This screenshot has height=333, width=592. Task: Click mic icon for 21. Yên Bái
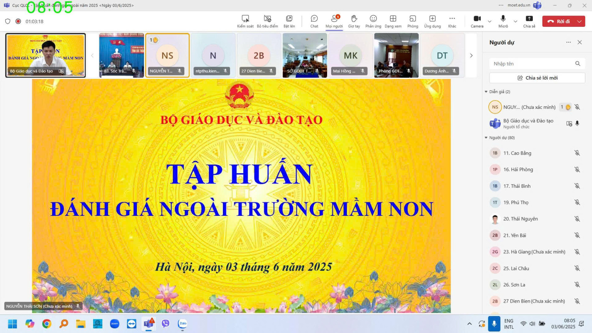(577, 235)
